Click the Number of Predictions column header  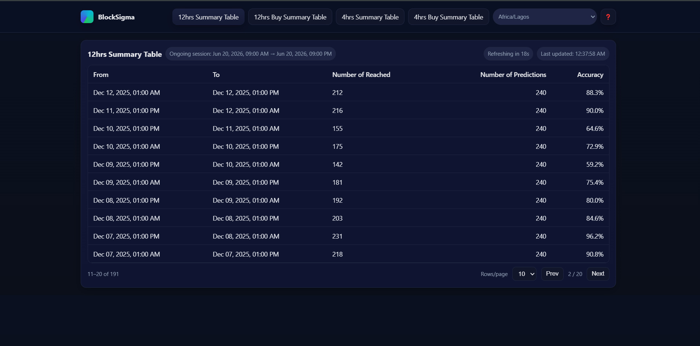[x=513, y=75]
